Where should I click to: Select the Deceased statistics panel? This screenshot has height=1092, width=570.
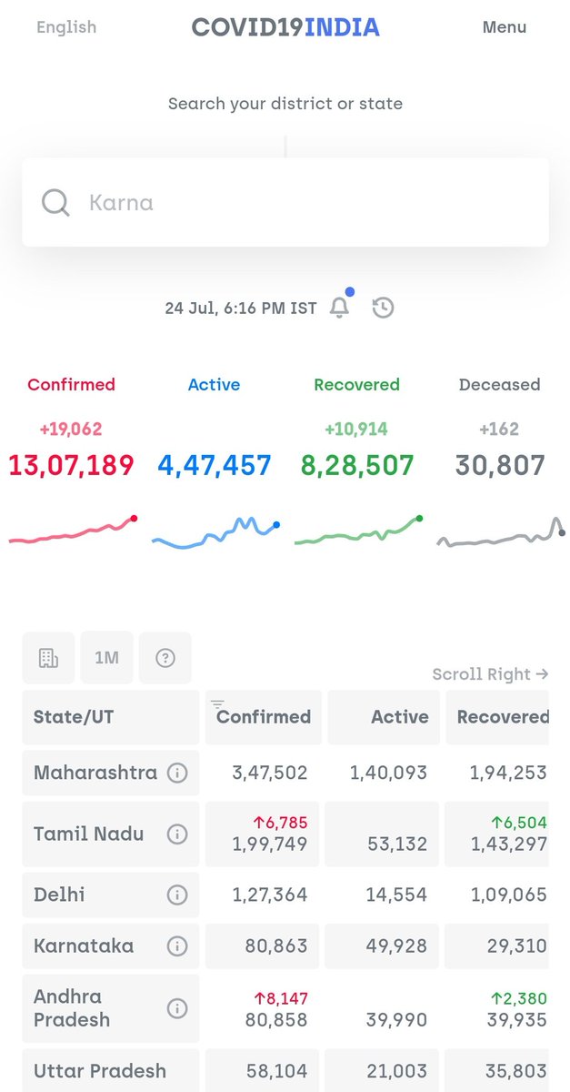500,464
